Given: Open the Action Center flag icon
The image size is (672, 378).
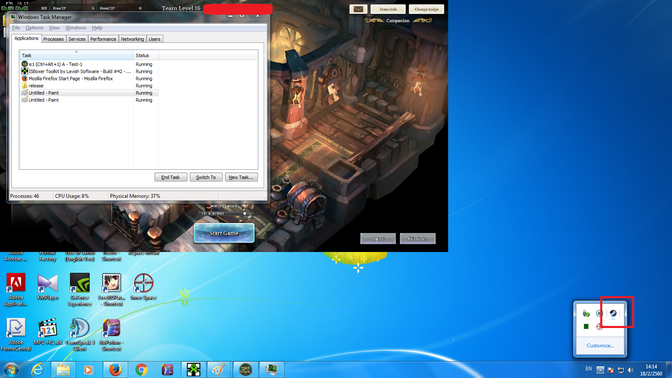Looking at the screenshot, I should click(x=611, y=370).
